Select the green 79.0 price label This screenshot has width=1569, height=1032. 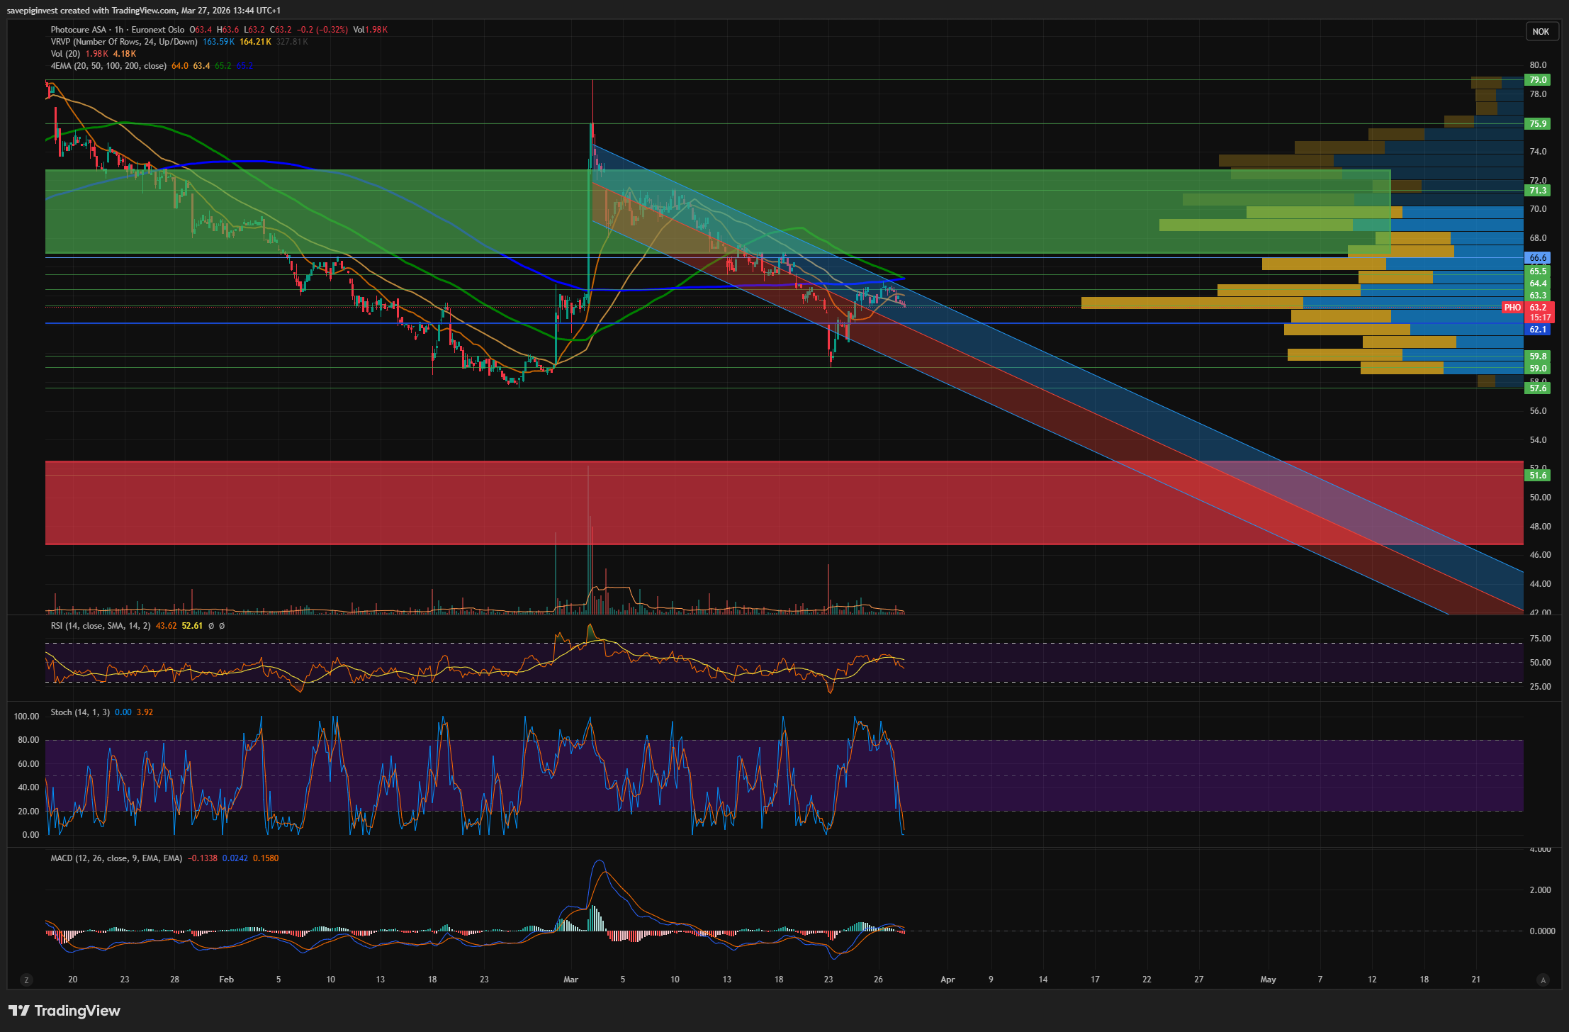[1537, 80]
